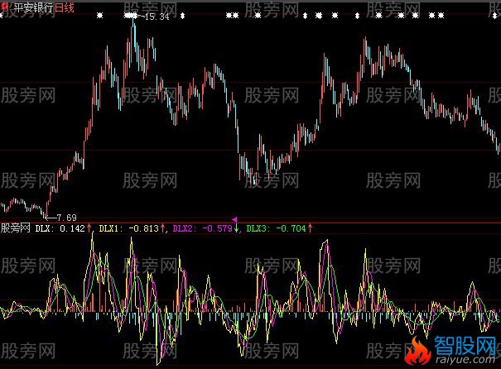Click the DLX: 0.142 indicator value
The height and width of the screenshot is (369, 501).
(x=60, y=228)
